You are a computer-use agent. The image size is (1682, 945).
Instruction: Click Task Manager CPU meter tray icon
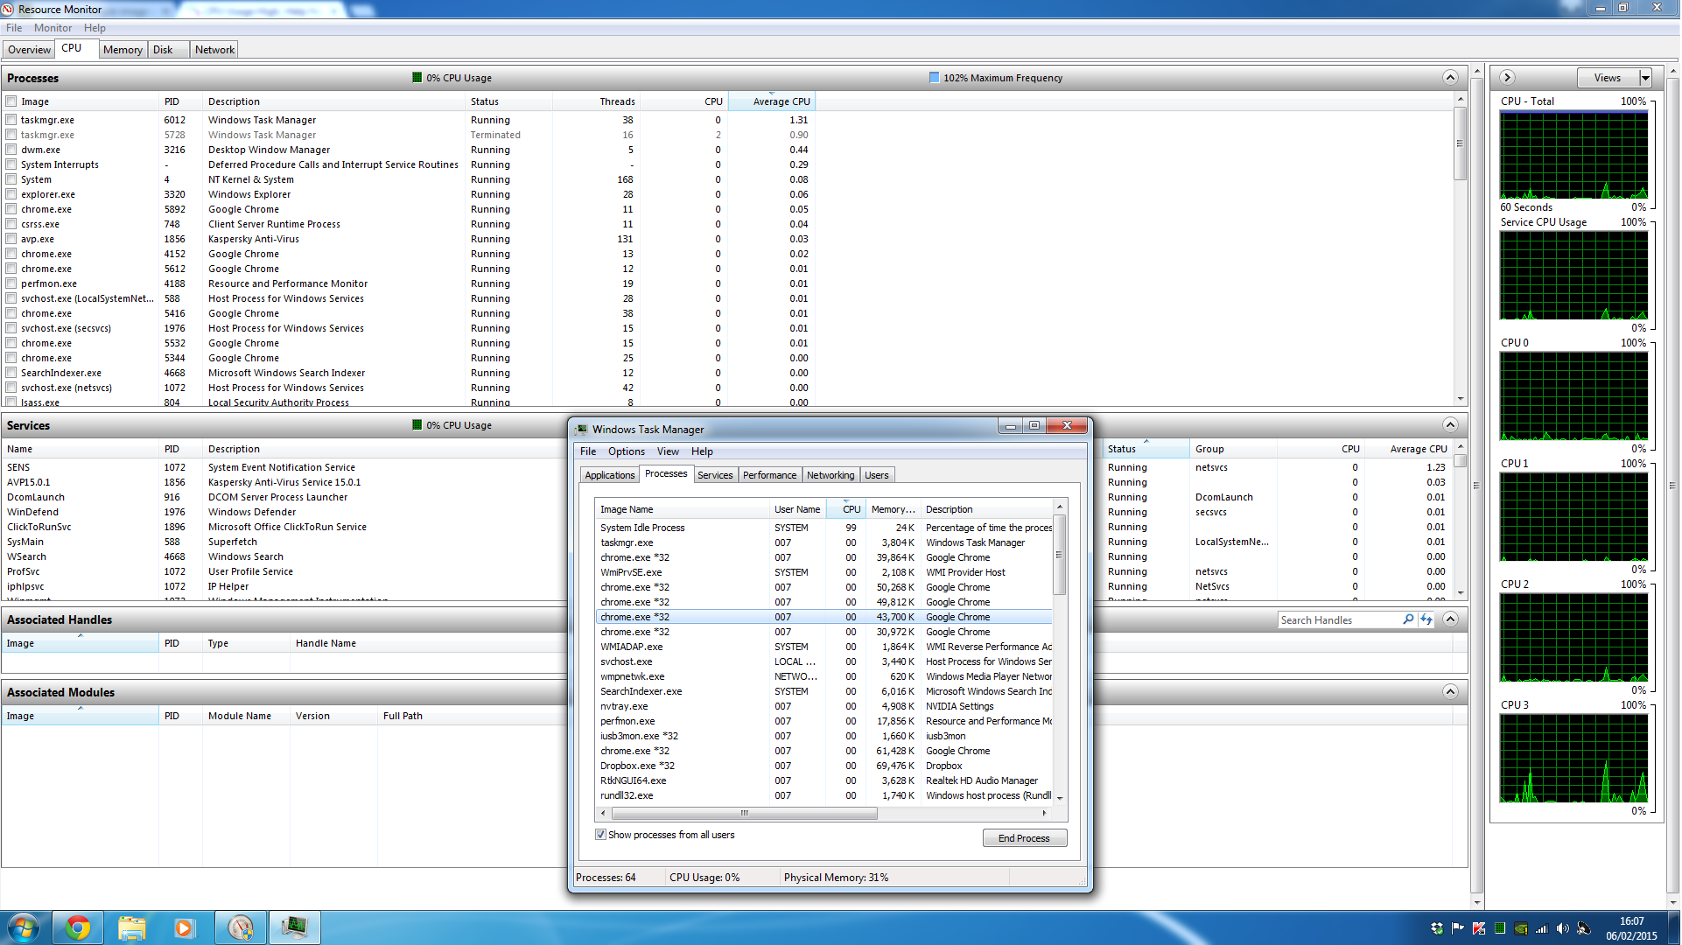(1499, 928)
